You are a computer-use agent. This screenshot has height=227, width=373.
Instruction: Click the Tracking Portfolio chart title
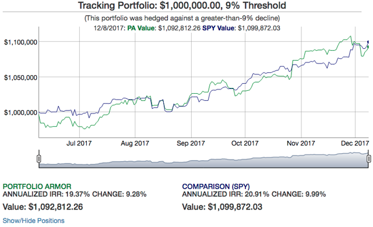pyautogui.click(x=182, y=5)
